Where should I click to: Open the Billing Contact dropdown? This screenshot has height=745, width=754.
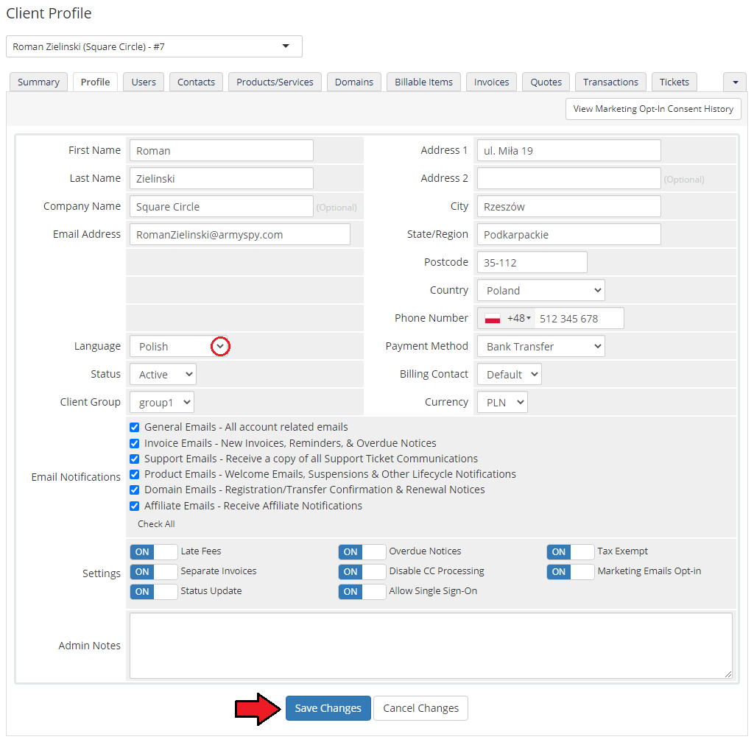[x=510, y=374]
